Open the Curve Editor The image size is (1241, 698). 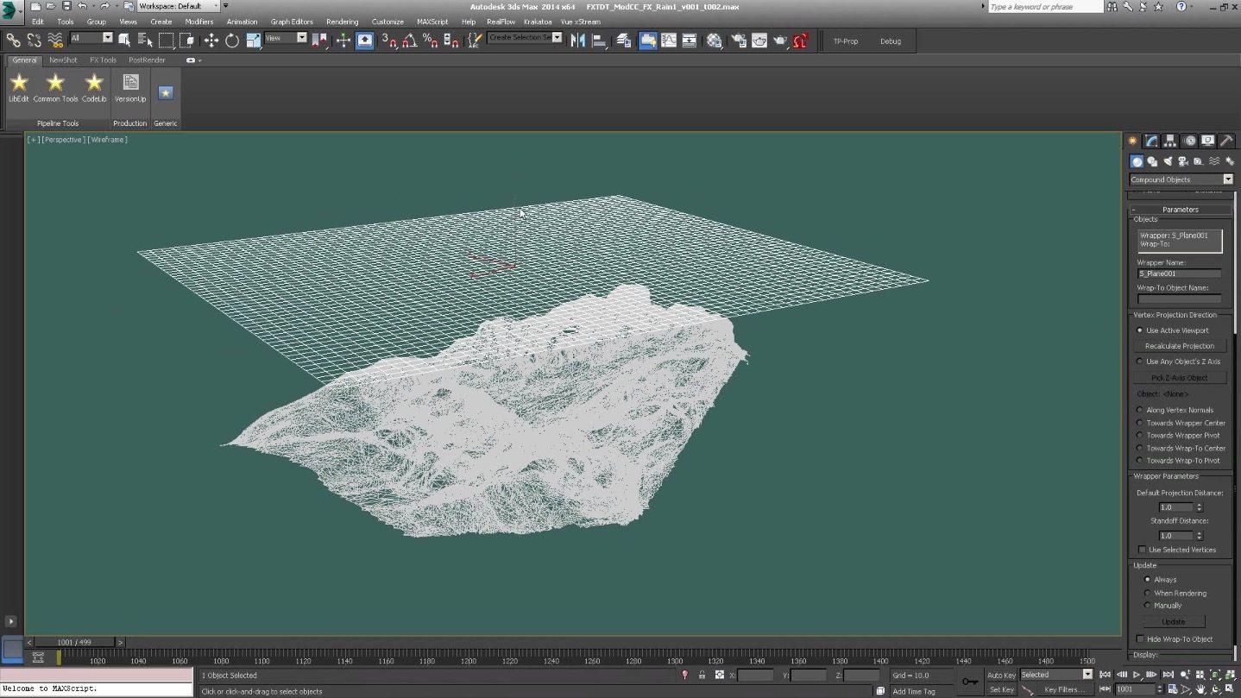669,40
